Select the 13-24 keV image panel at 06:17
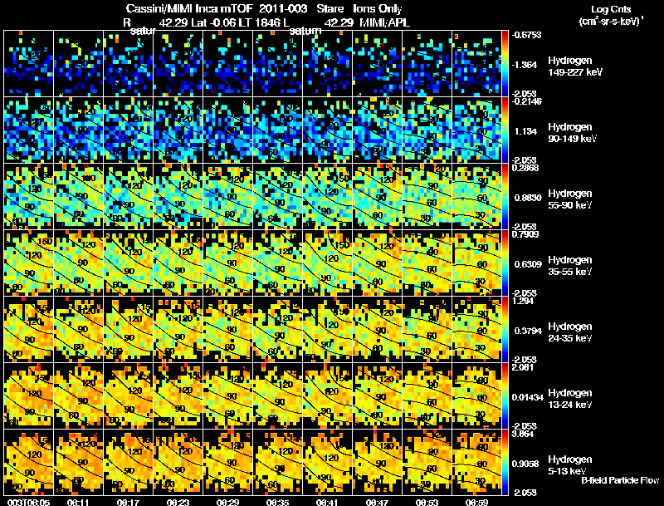Screen dimensions: 664x506 (128, 396)
